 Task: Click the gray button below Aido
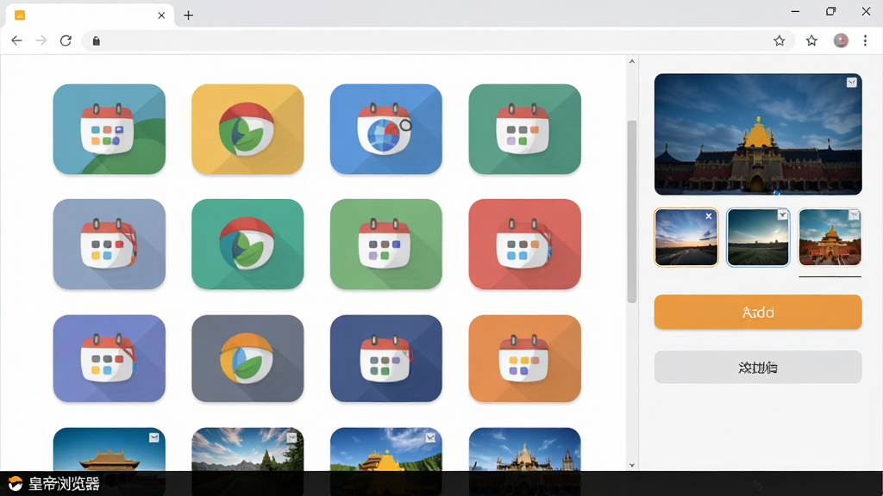coord(758,367)
